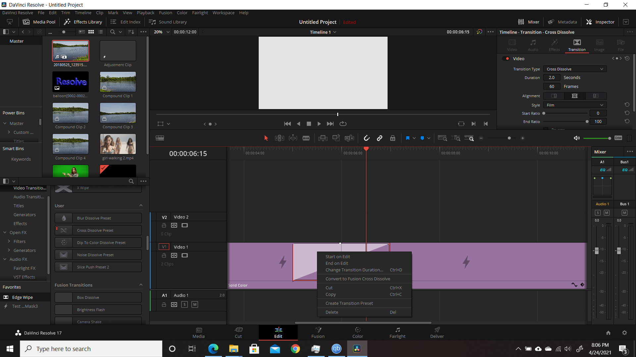Screen dimensions: 636x357
Task: Collapse the Fusion Transitions section
Action: point(141,285)
